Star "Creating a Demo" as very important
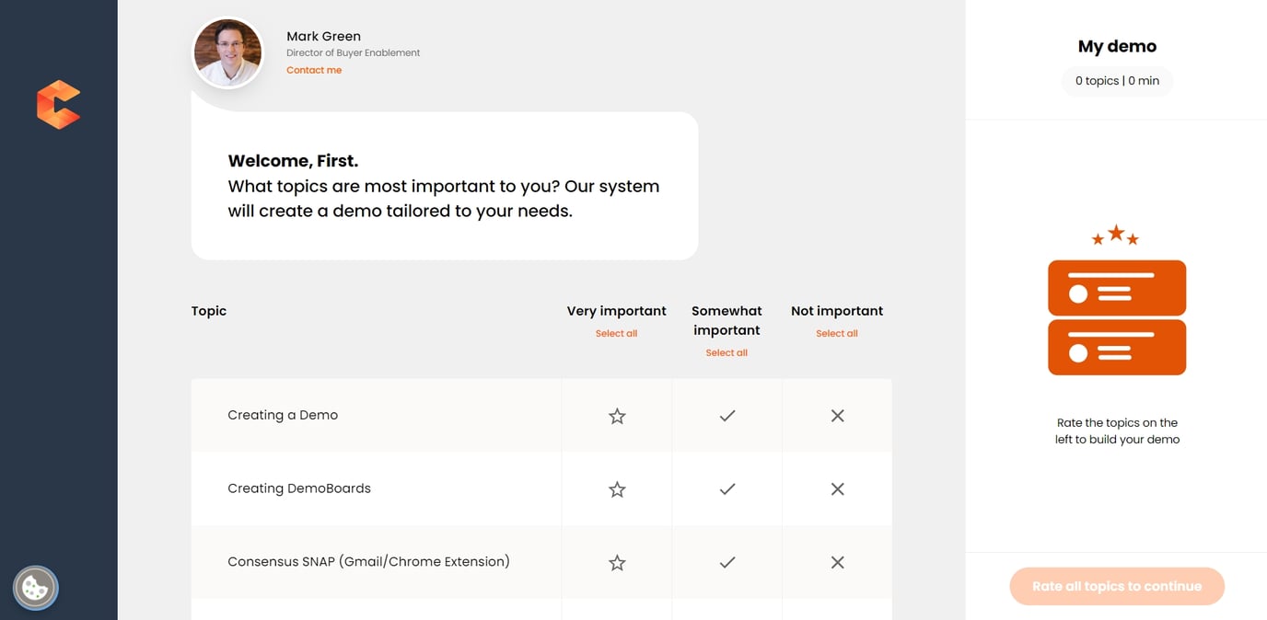The image size is (1267, 620). coord(616,415)
